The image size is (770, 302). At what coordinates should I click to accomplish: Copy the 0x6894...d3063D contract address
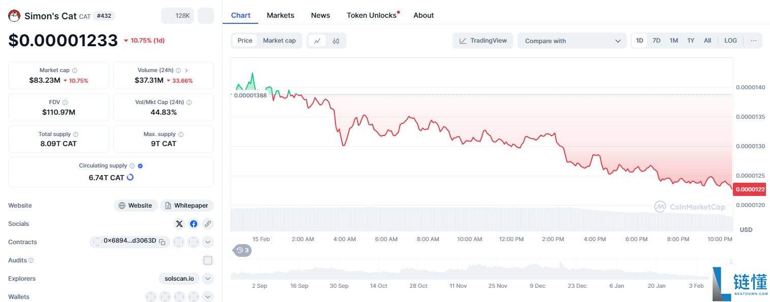click(162, 242)
